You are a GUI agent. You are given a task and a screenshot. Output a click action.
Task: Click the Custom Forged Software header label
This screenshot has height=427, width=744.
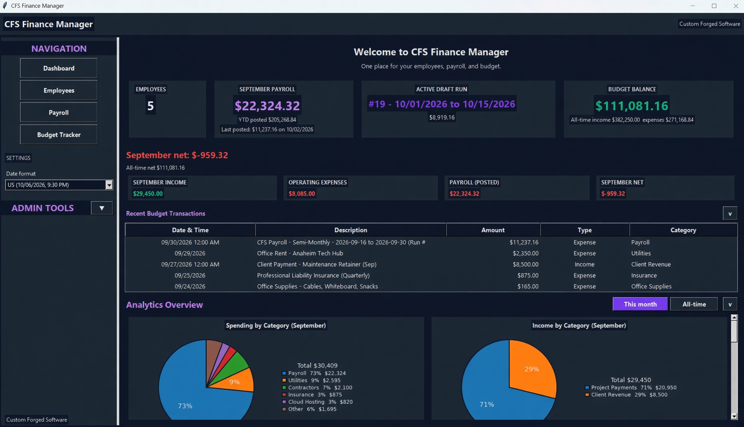(x=709, y=24)
